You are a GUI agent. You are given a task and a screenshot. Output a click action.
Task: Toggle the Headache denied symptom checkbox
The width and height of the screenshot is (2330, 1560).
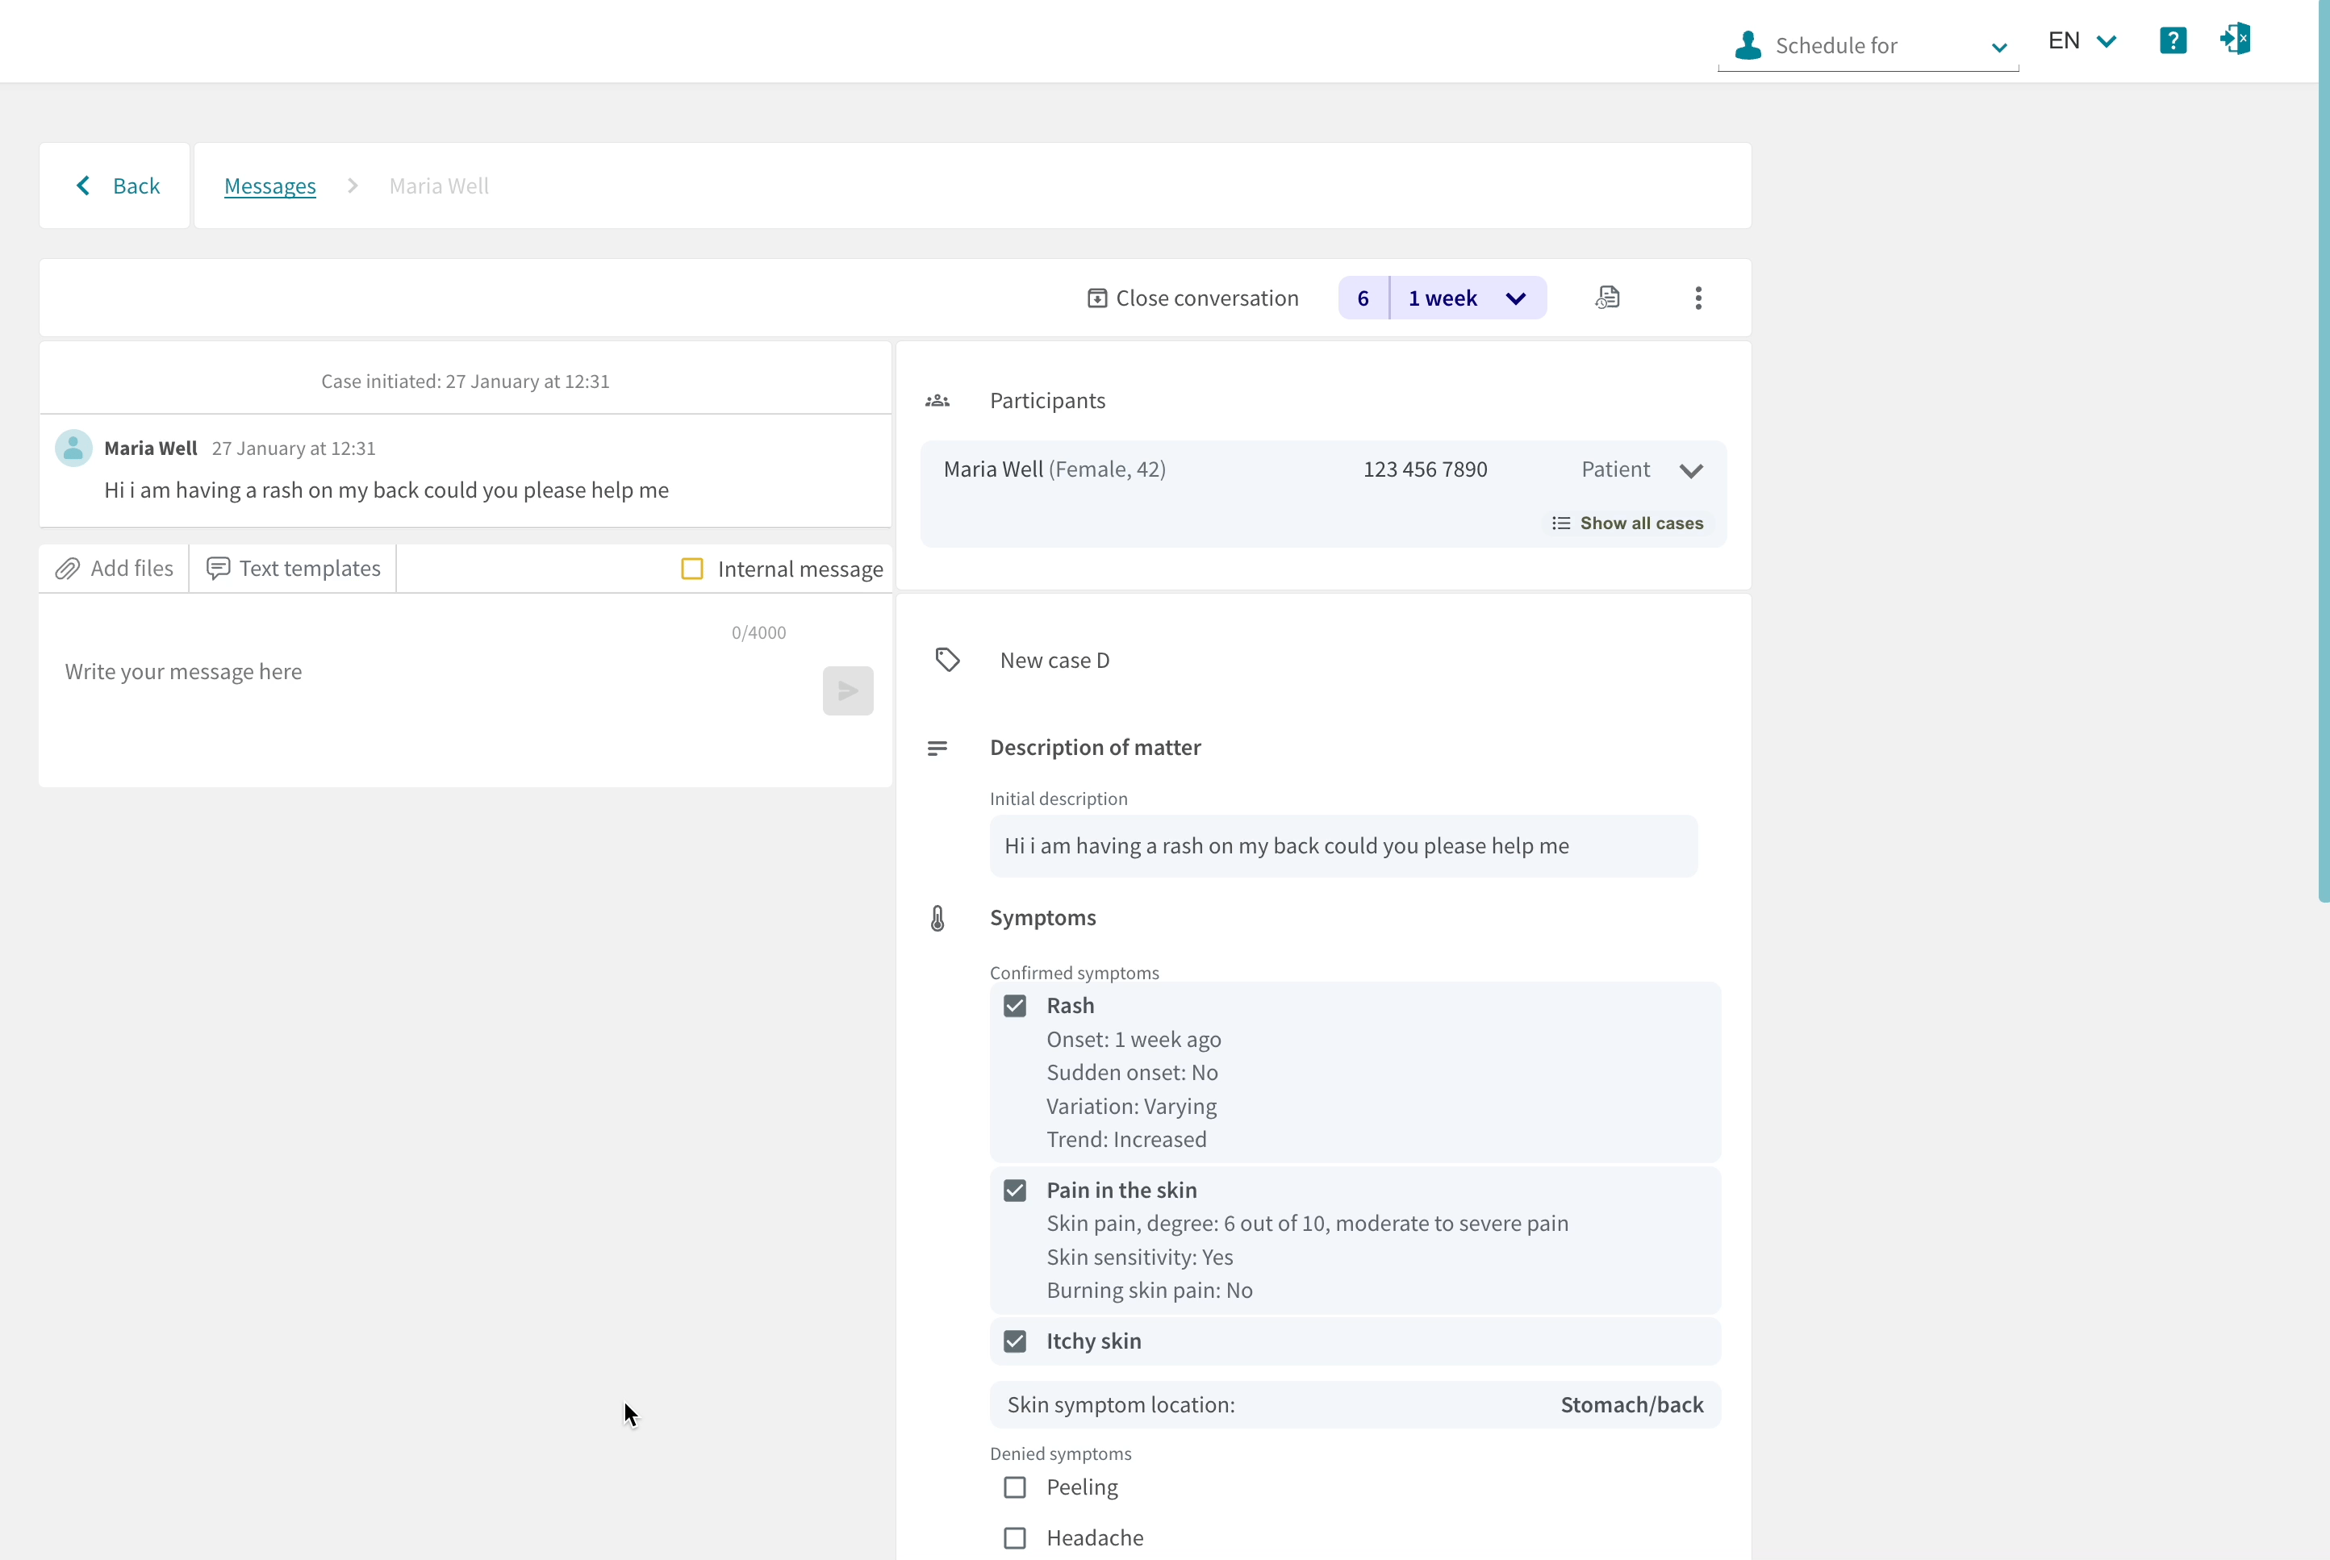pos(1013,1537)
